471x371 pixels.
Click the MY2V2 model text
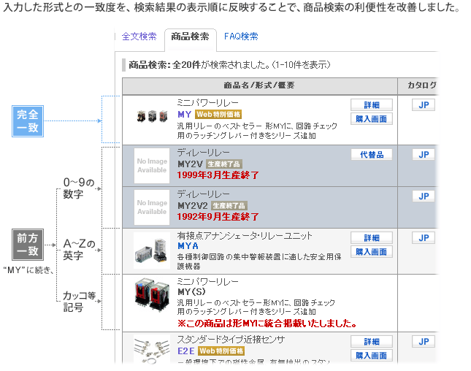193,206
